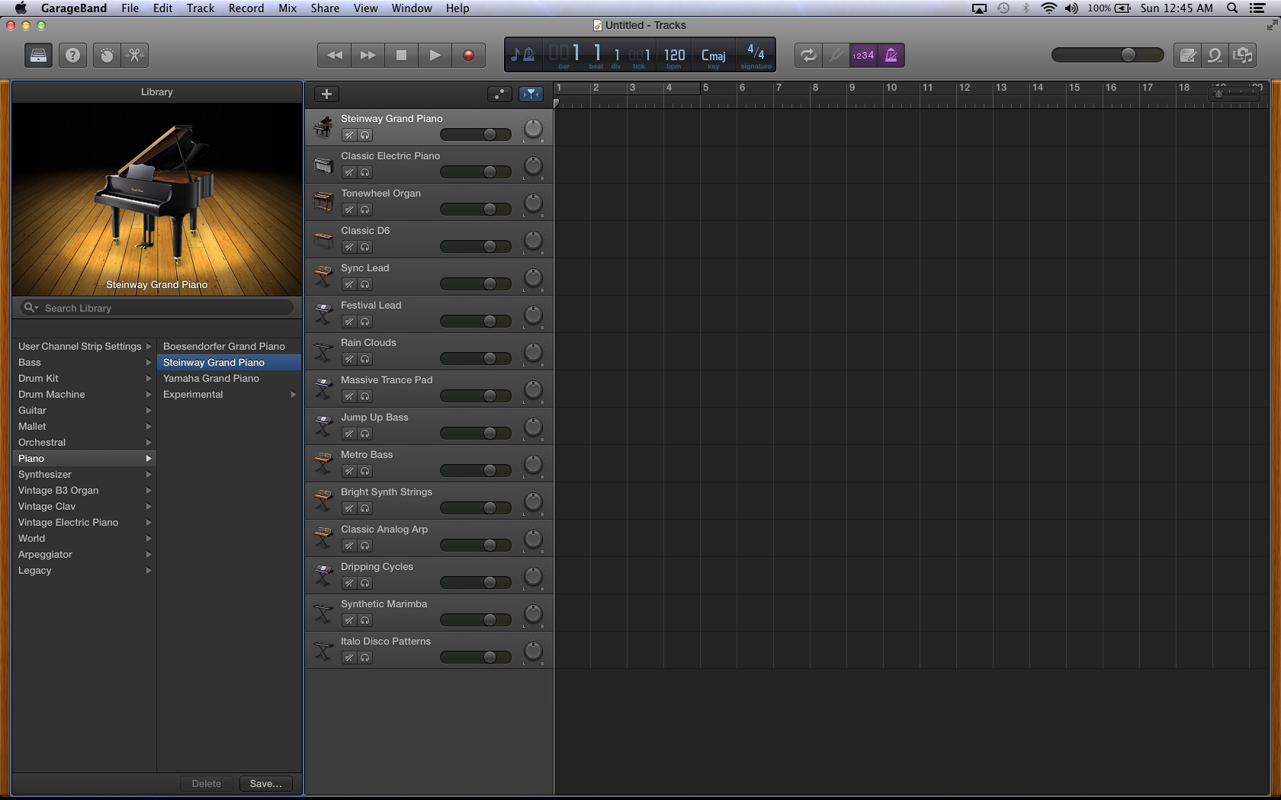Open Spotlight search in menu bar
This screenshot has height=800, width=1281.
click(x=1232, y=8)
